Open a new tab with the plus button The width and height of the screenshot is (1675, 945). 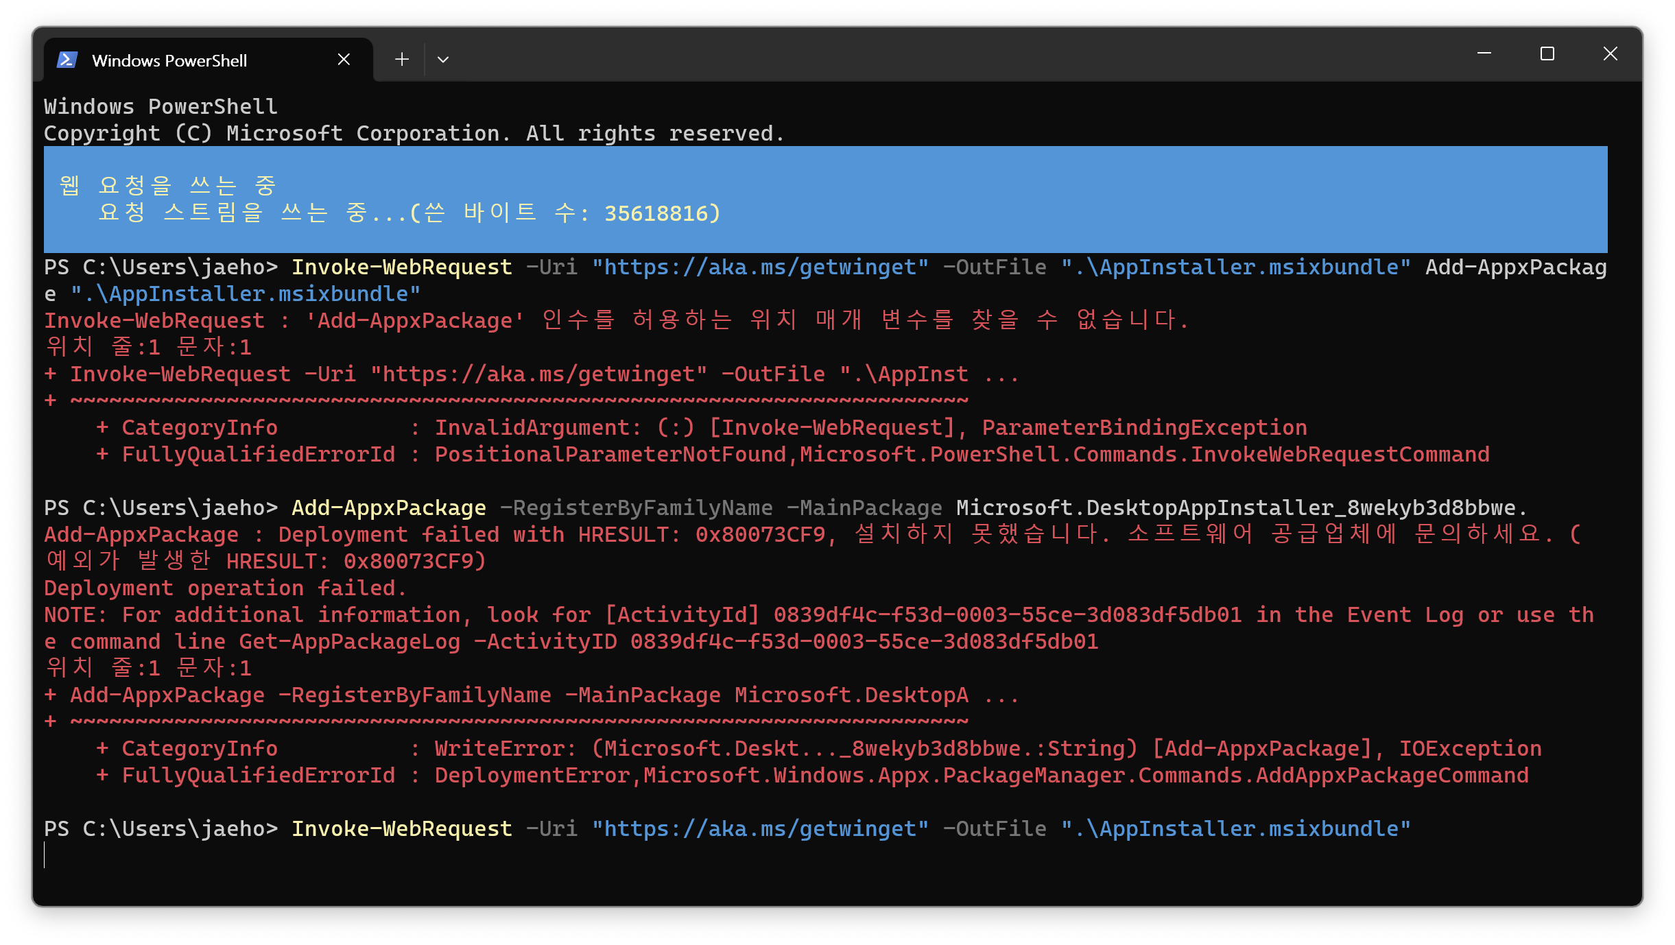click(402, 60)
